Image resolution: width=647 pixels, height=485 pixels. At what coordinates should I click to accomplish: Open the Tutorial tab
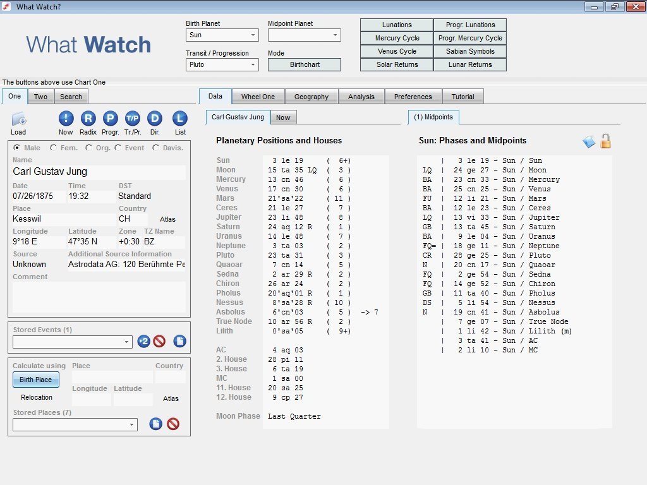click(x=463, y=97)
